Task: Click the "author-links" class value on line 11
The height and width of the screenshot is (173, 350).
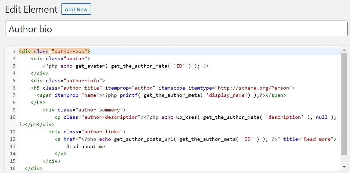Action: (x=102, y=132)
